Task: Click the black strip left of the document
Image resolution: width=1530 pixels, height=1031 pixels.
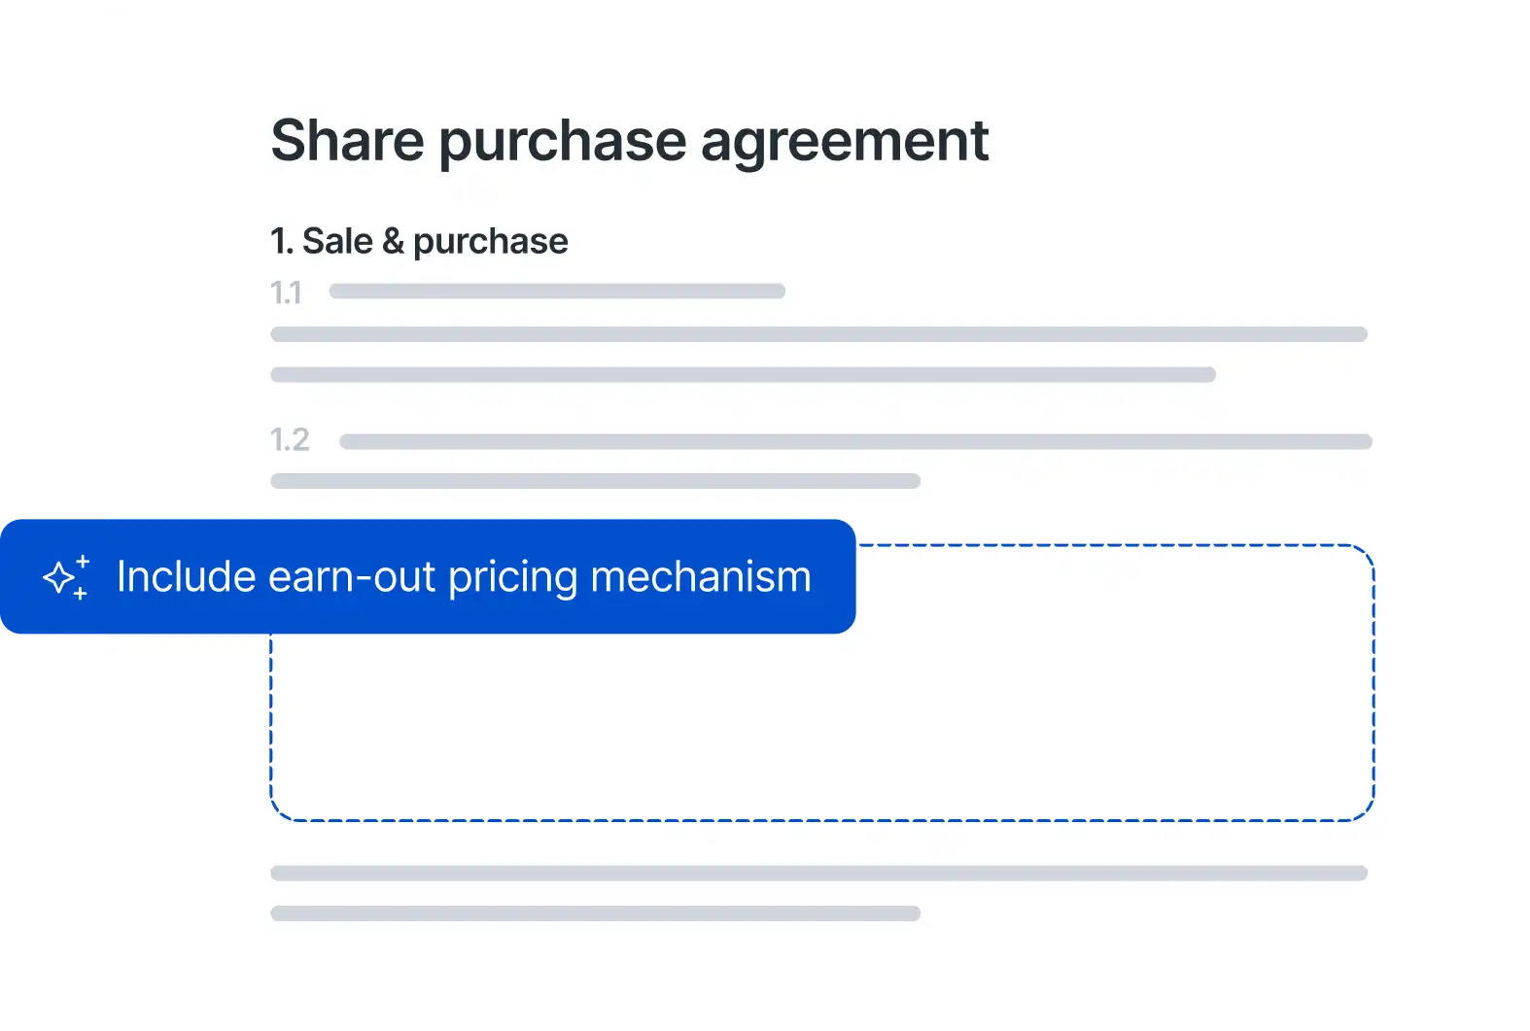Action: click(x=49, y=292)
